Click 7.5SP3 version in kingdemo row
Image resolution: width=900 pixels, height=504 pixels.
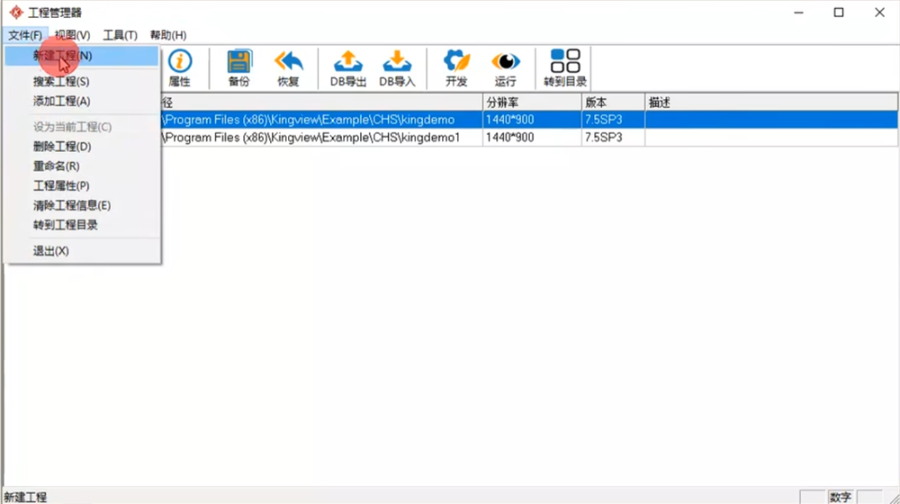pyautogui.click(x=613, y=120)
